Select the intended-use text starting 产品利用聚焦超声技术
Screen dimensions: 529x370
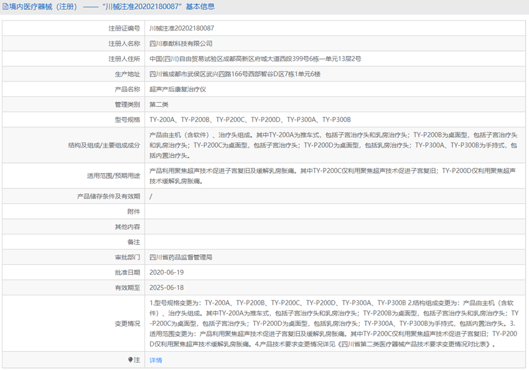click(x=333, y=175)
